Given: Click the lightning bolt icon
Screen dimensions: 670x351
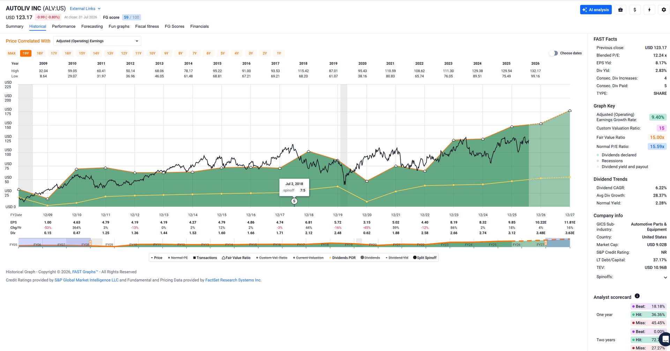Looking at the screenshot, I should pos(649,10).
